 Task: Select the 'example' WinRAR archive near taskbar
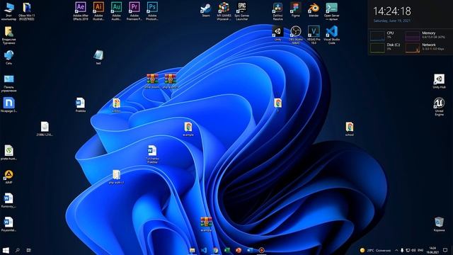(206, 225)
